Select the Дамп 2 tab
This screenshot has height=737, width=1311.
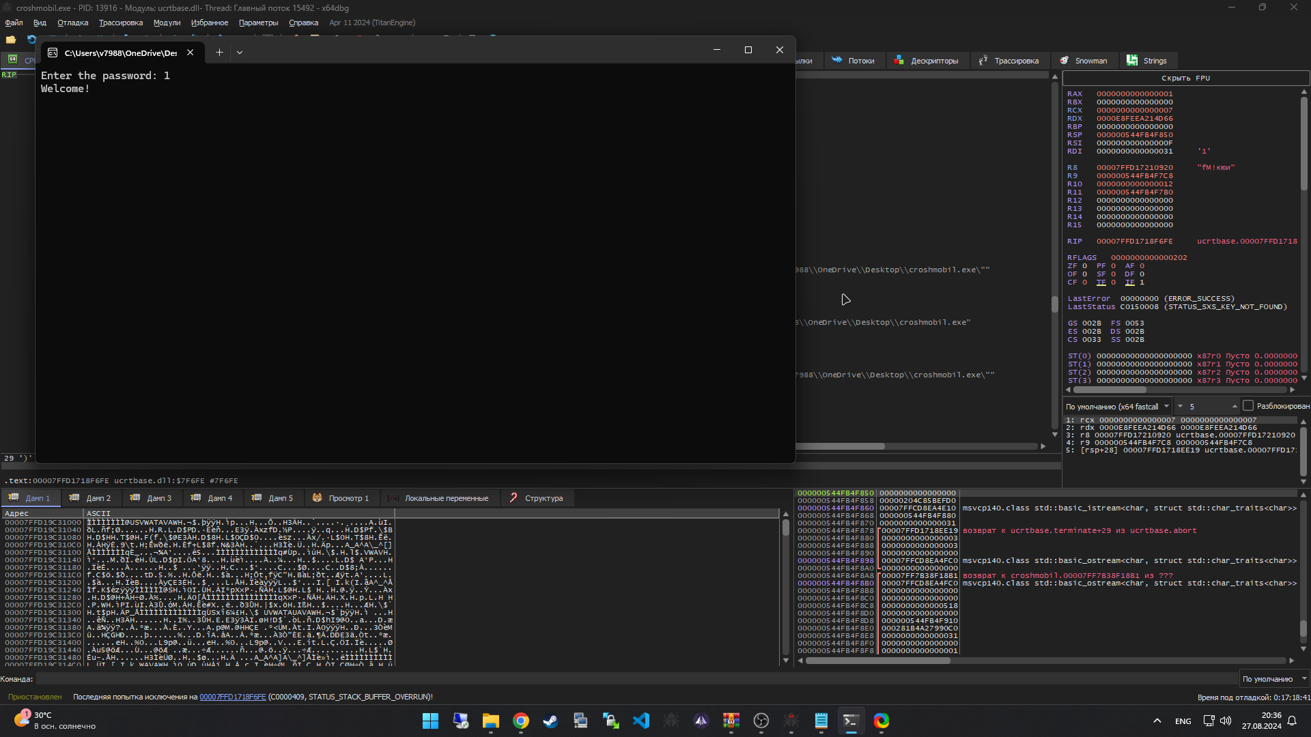pyautogui.click(x=91, y=498)
